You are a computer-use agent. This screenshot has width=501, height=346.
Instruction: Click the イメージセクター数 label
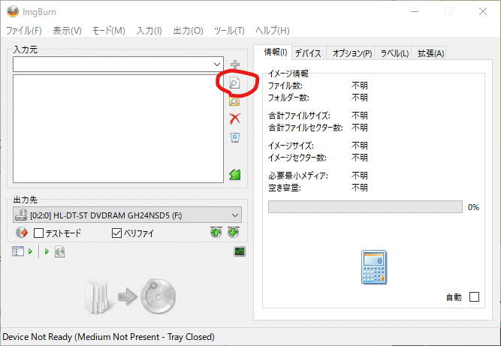point(297,158)
